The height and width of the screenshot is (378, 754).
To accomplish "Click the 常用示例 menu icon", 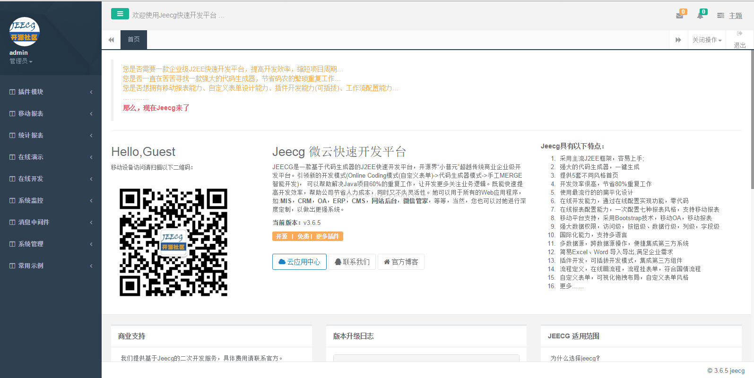I will pos(12,266).
